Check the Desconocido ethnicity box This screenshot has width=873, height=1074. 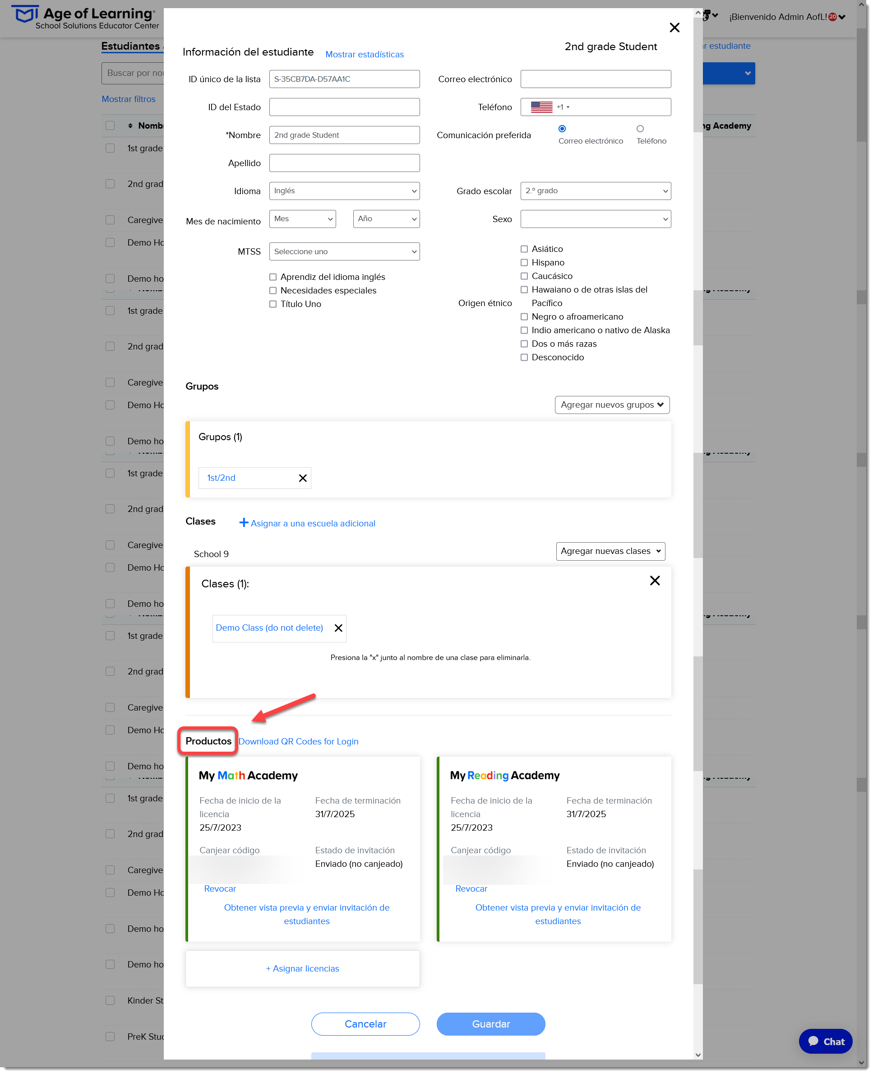(x=524, y=358)
